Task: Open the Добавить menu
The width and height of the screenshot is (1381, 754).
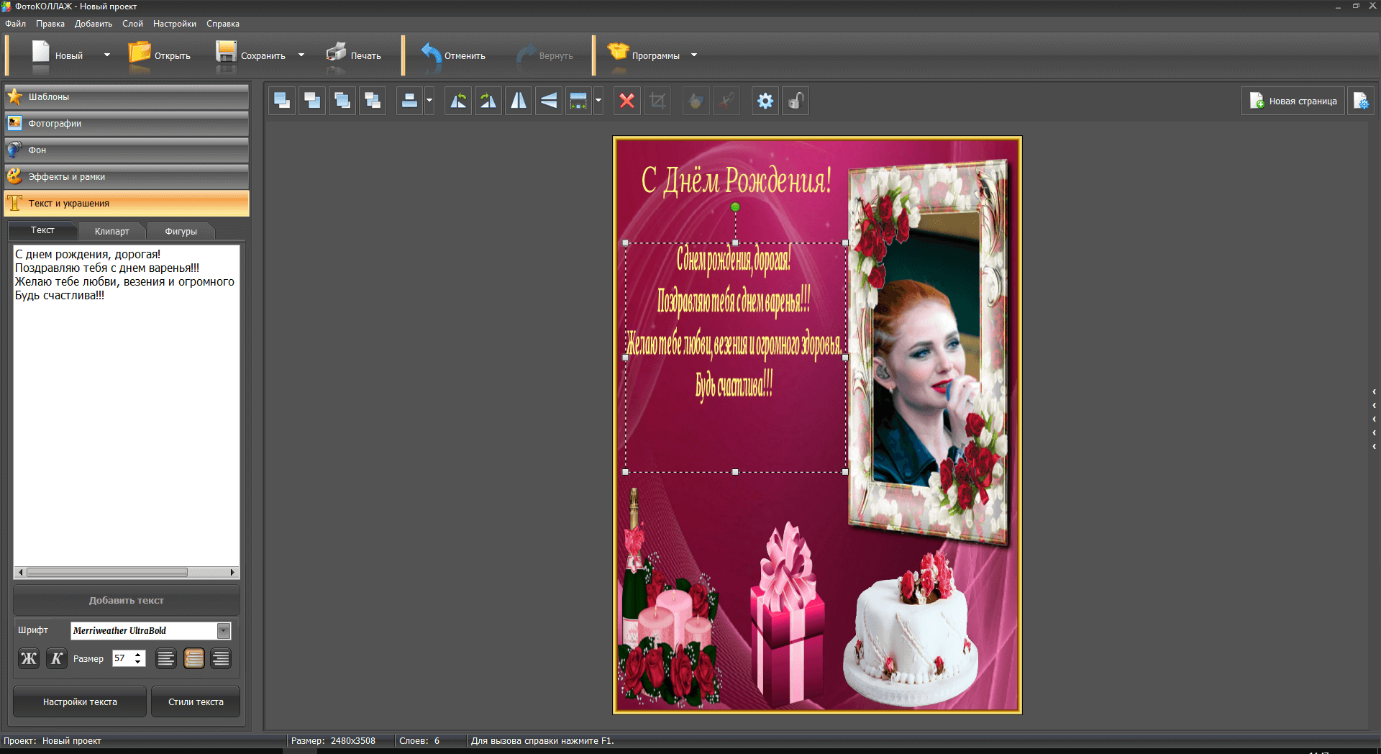Action: (x=94, y=24)
